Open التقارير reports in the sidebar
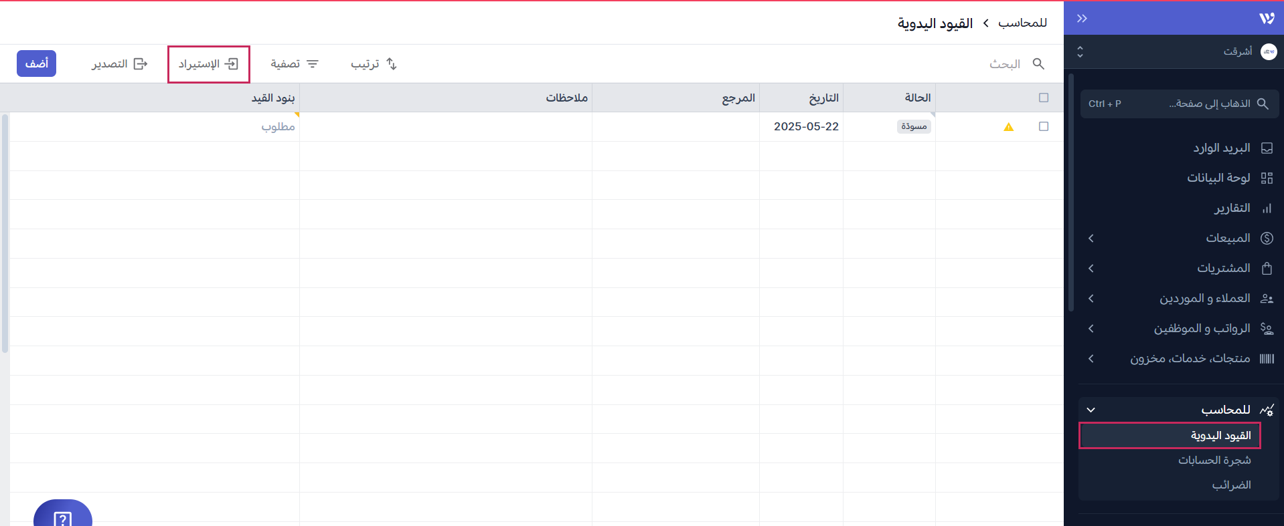 pos(1232,208)
